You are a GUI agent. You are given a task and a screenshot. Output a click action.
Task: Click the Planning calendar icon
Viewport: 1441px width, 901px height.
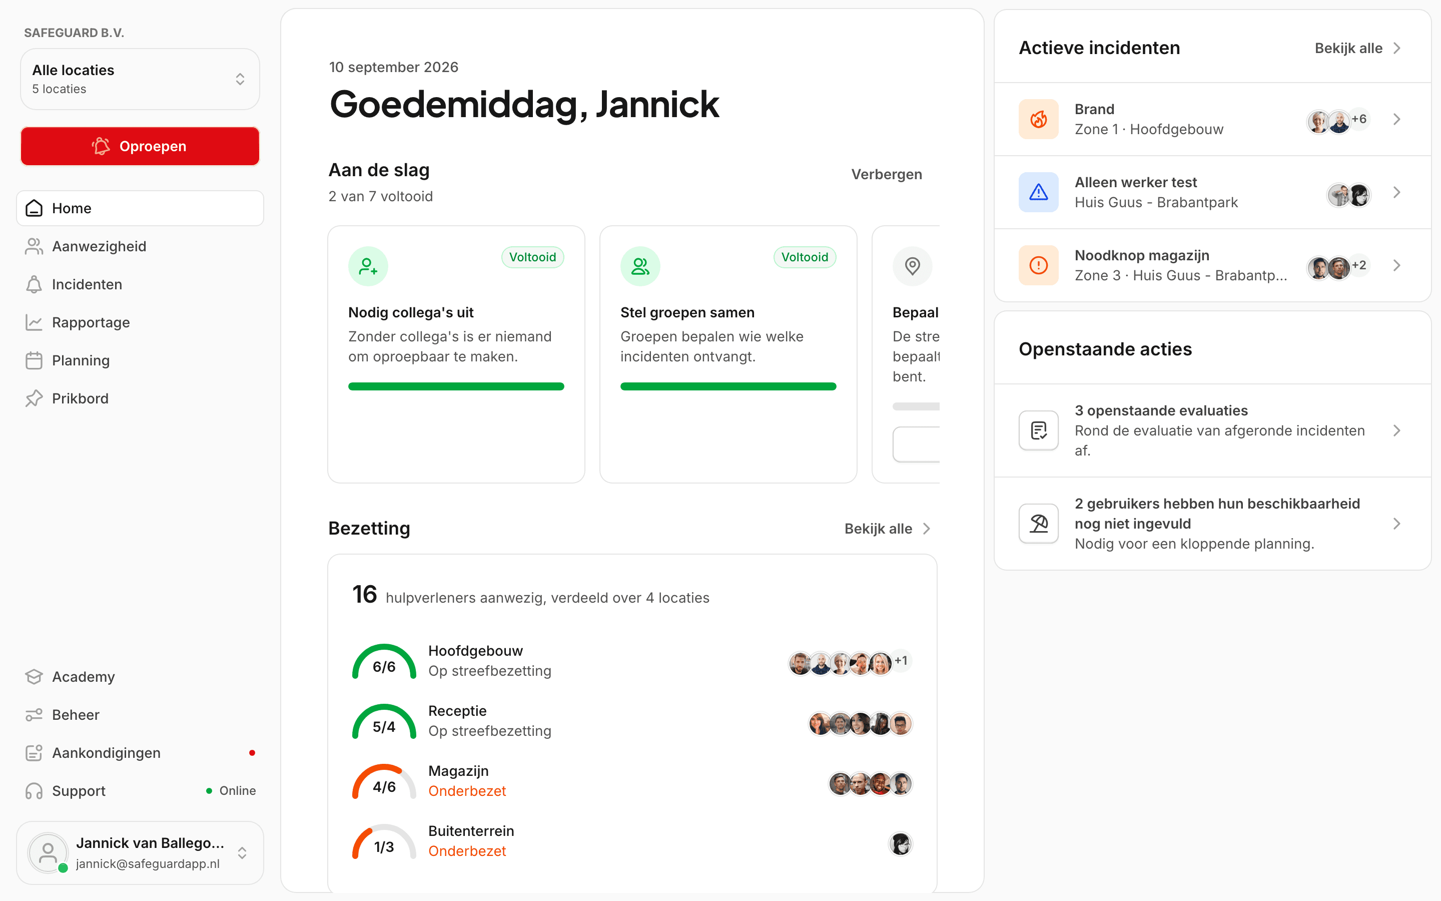34,360
